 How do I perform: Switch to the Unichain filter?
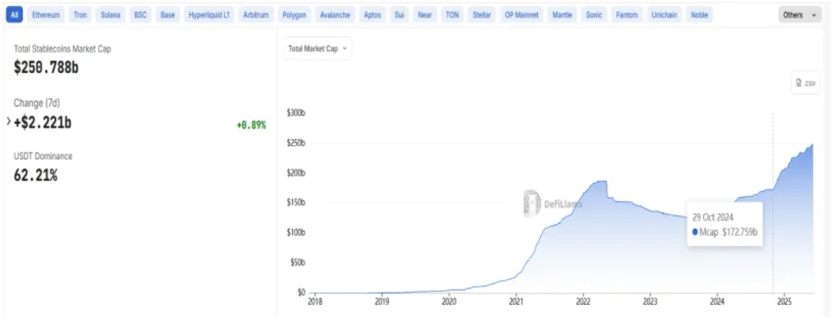[664, 15]
